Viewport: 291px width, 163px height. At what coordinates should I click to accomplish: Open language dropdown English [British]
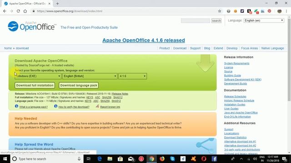[x=90, y=76]
